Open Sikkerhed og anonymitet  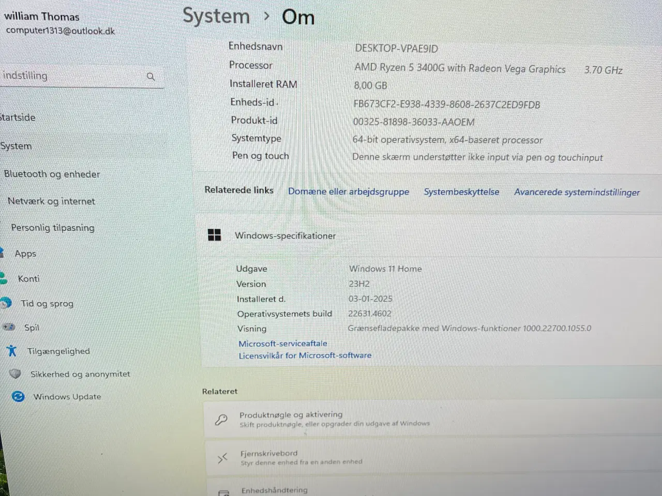click(x=80, y=374)
